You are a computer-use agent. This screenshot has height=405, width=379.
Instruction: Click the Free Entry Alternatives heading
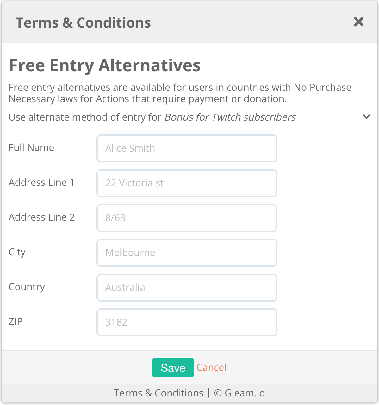pyautogui.click(x=105, y=65)
